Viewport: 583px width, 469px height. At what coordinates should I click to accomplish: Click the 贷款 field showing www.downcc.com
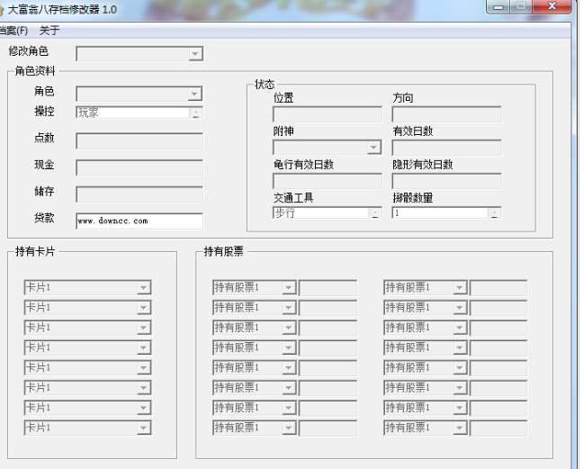pyautogui.click(x=139, y=221)
